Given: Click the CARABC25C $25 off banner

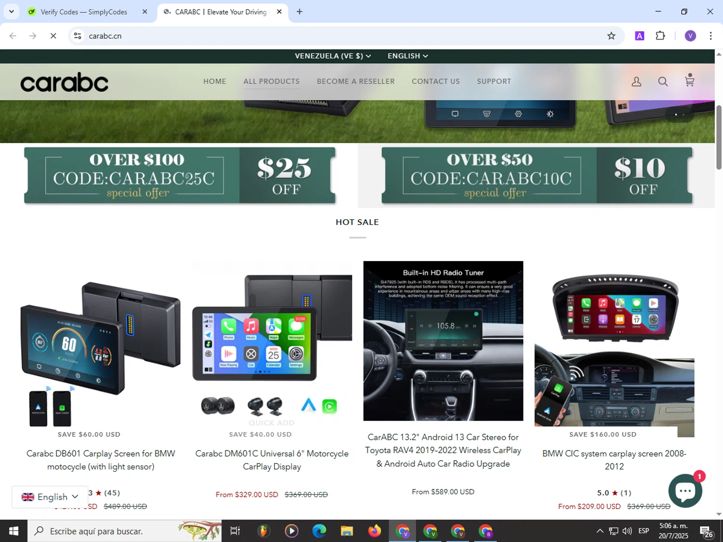Looking at the screenshot, I should pyautogui.click(x=180, y=175).
